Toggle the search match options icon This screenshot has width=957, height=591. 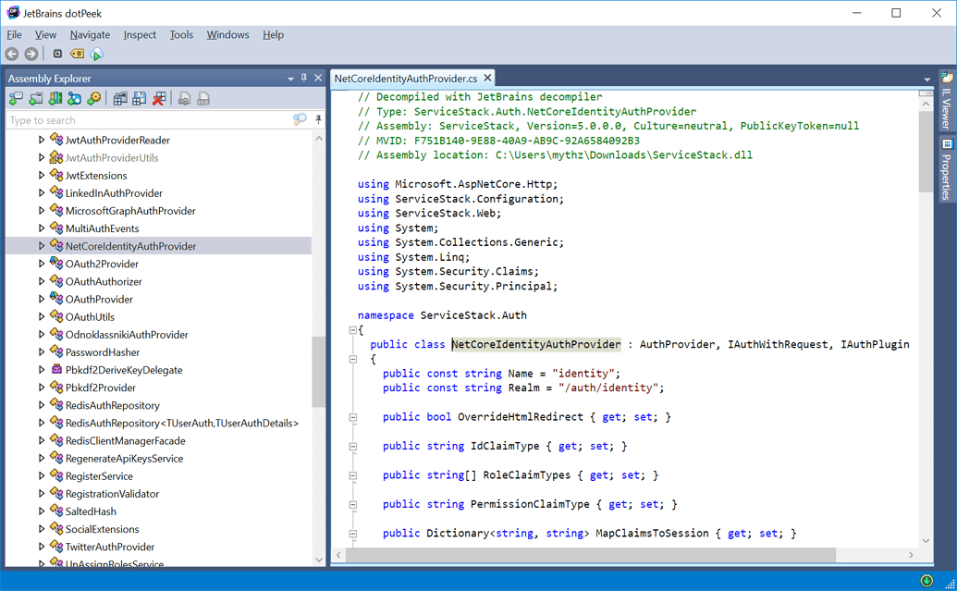click(x=300, y=119)
